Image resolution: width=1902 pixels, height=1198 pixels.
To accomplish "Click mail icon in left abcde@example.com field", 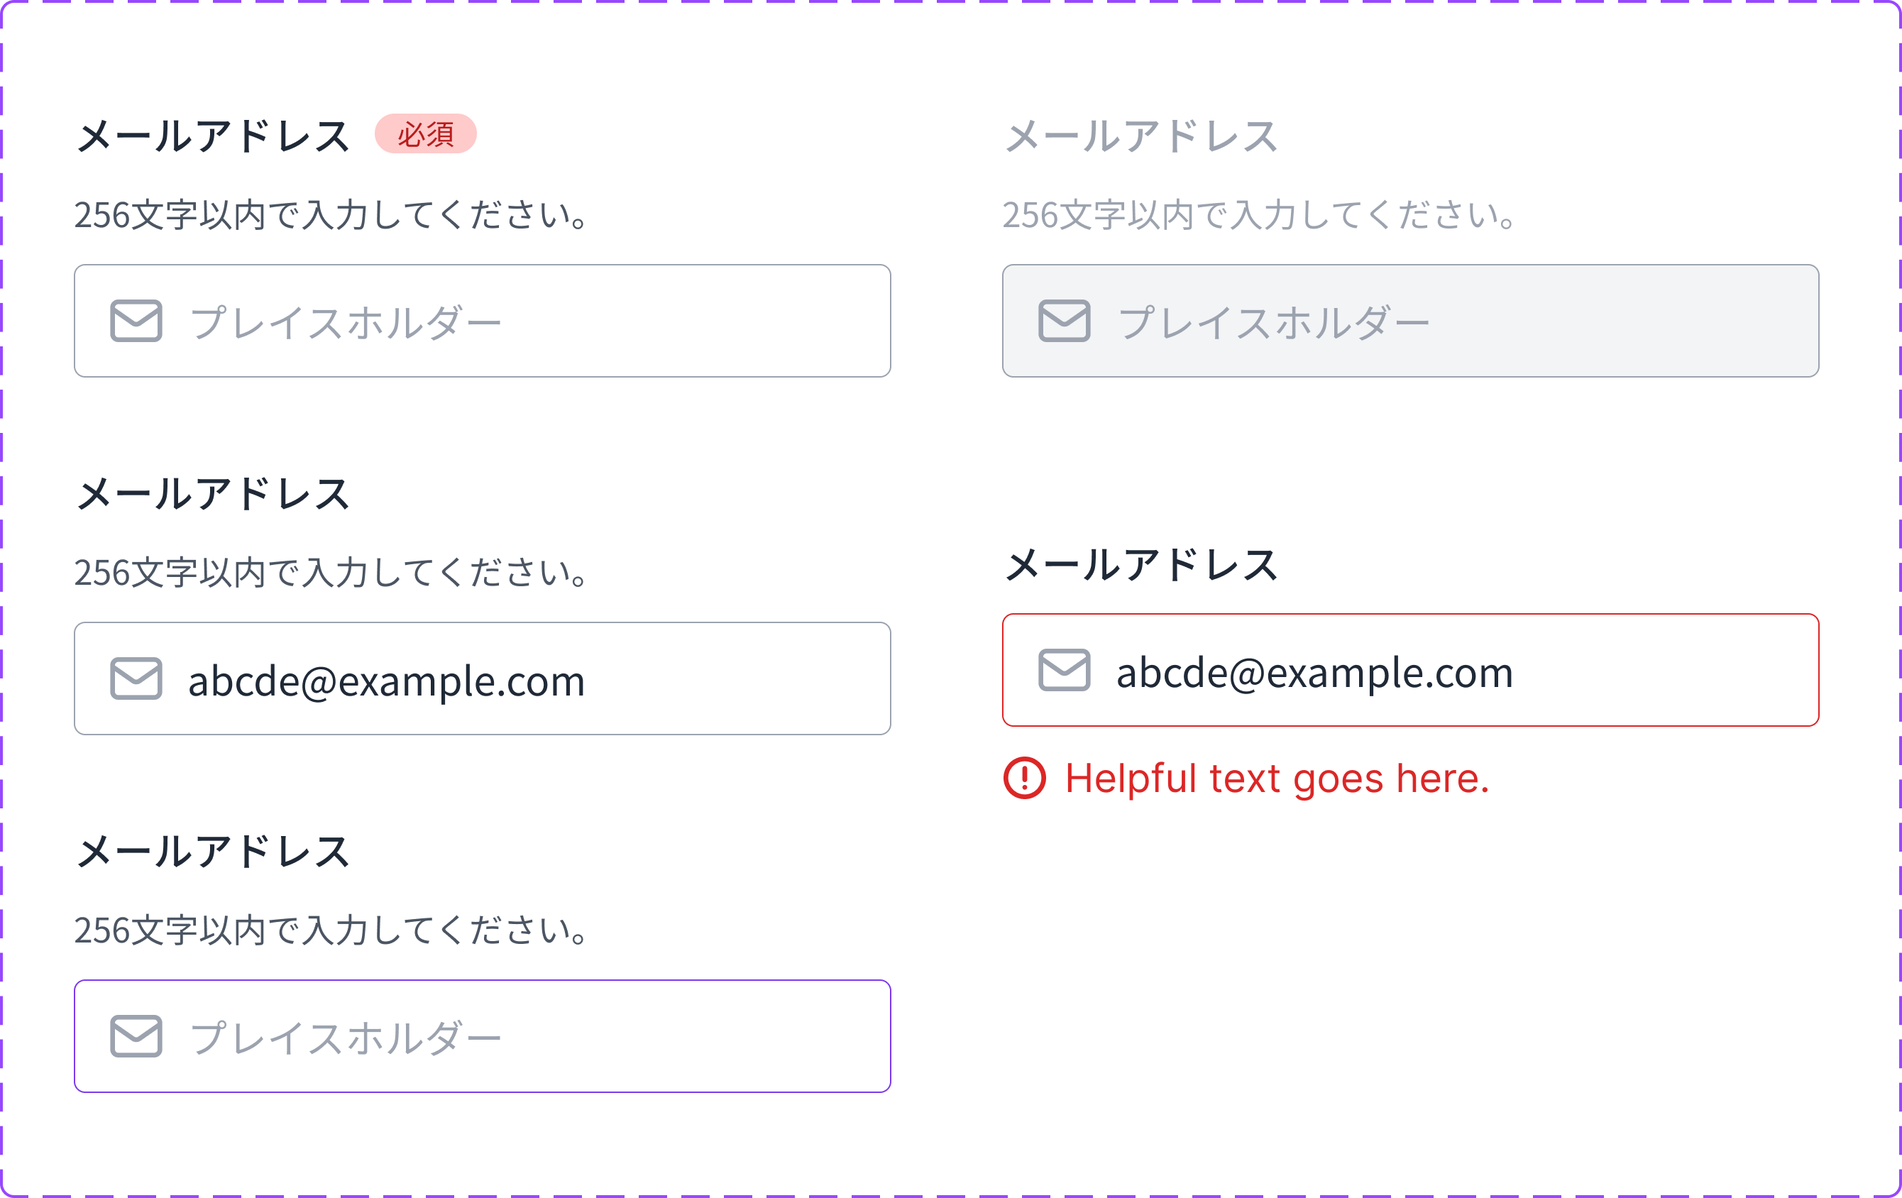I will (136, 678).
